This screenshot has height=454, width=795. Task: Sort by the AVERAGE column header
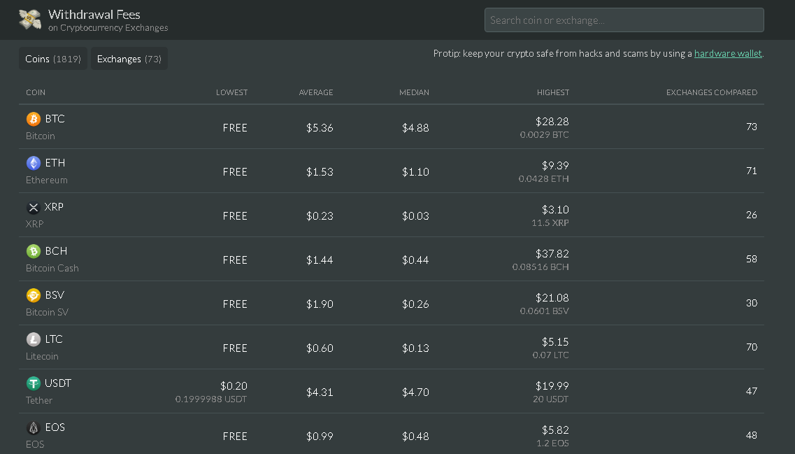click(x=316, y=92)
